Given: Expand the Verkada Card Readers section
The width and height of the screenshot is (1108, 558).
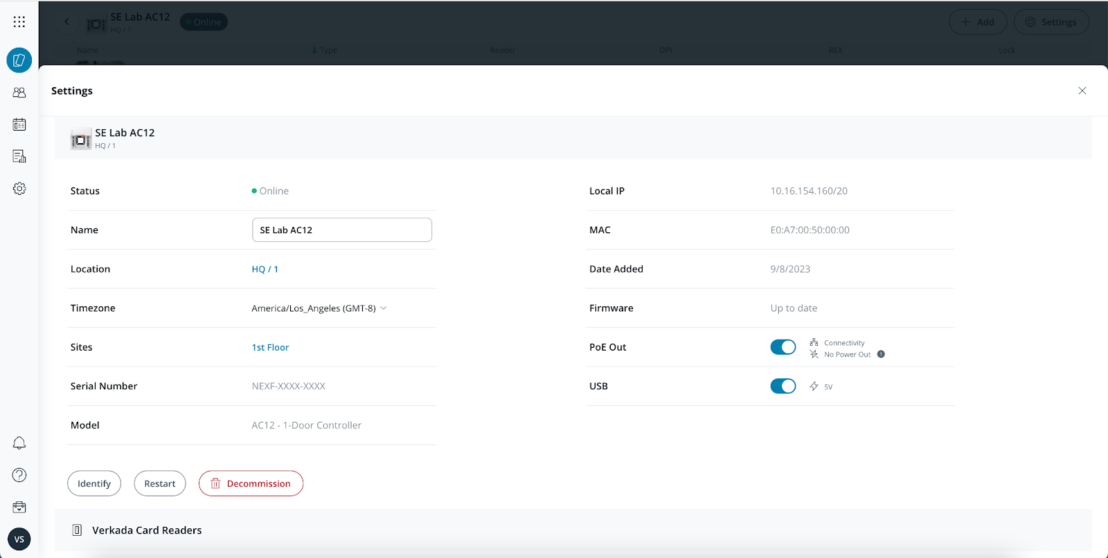Looking at the screenshot, I should 147,530.
